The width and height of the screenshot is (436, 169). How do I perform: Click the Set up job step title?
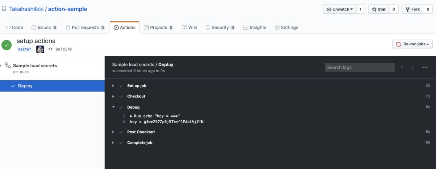137,86
